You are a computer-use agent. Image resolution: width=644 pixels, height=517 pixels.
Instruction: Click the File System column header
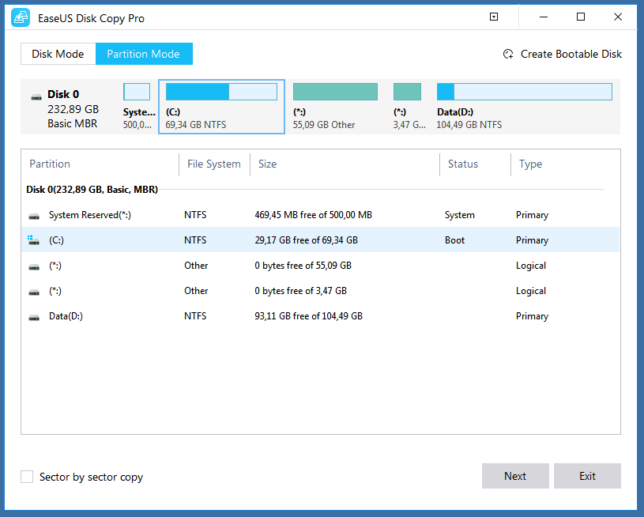pyautogui.click(x=213, y=164)
